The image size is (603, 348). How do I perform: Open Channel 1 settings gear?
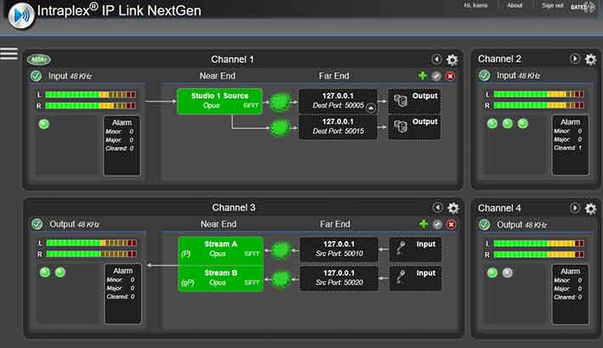click(x=452, y=59)
